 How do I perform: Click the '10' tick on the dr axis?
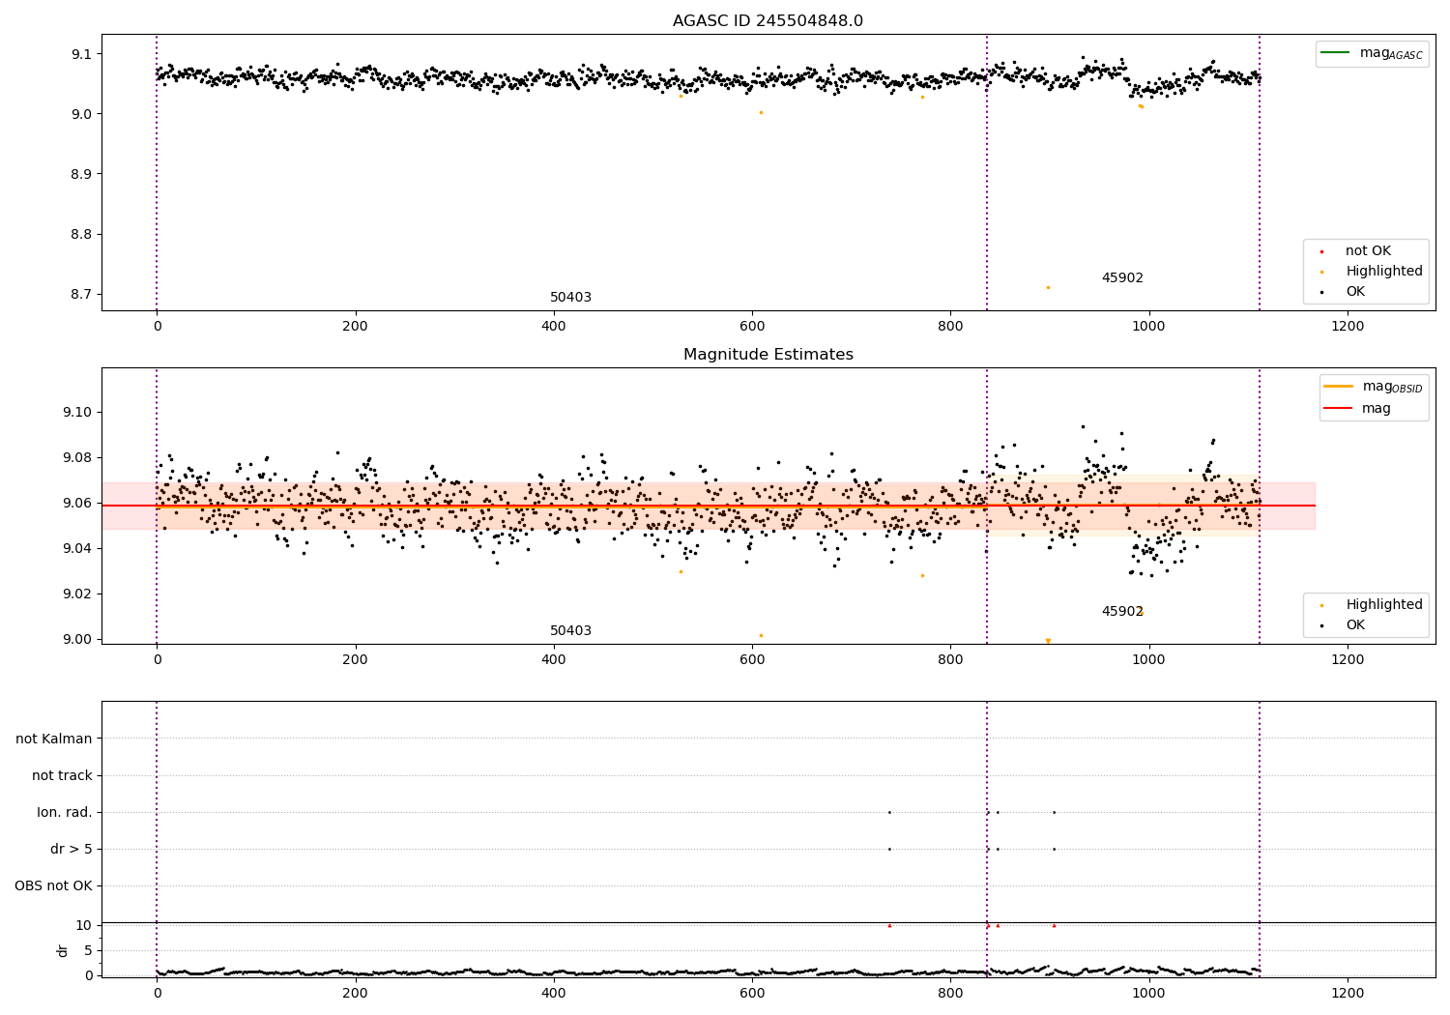(x=84, y=925)
